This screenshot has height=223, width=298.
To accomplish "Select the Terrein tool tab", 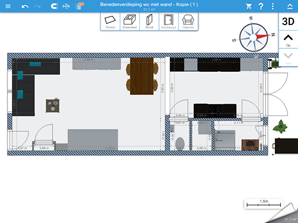I will 110,22.
